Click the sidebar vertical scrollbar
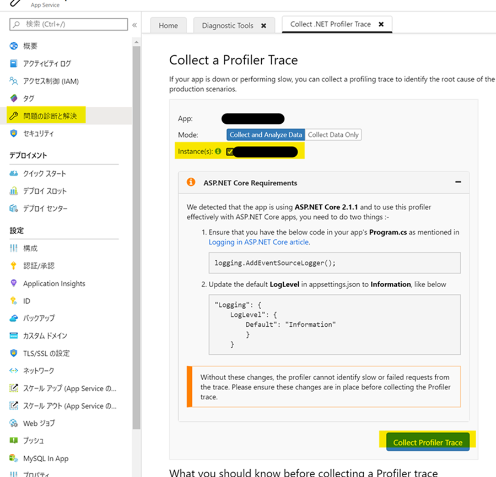 137,220
